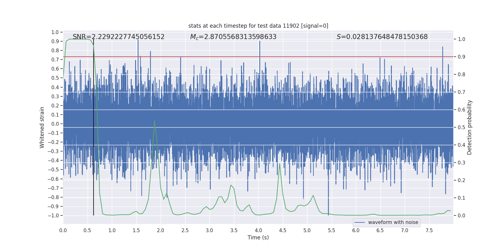The height and width of the screenshot is (252, 504).
Task: Click the green peak near 4.4 seconds
Action: coord(280,163)
